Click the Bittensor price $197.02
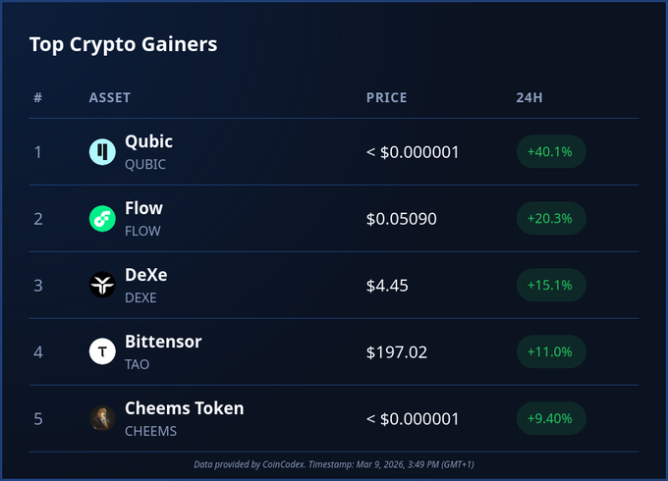 pyautogui.click(x=397, y=351)
